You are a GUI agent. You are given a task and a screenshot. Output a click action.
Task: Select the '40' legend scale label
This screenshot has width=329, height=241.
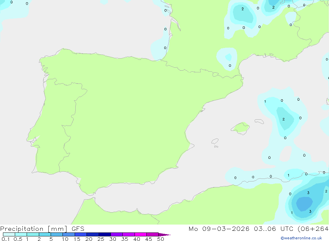click(x=137, y=239)
